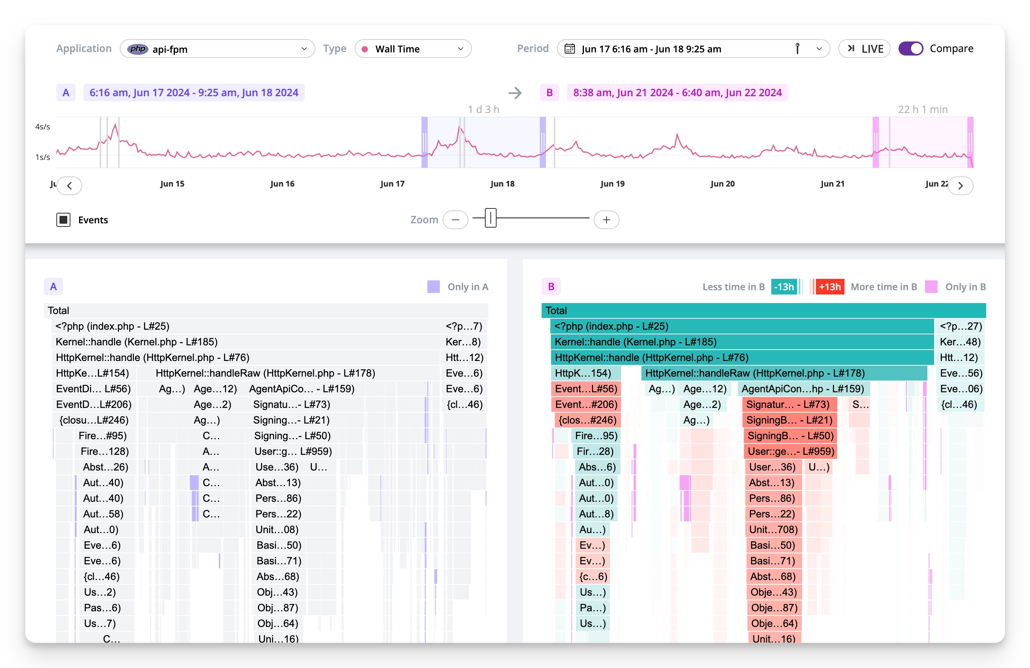Click the LIVE skip-forward icon
The width and height of the screenshot is (1030, 668).
point(852,48)
